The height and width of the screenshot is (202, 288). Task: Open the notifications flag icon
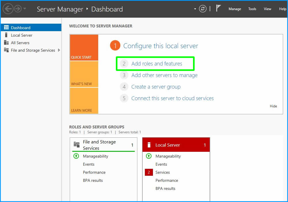click(218, 8)
